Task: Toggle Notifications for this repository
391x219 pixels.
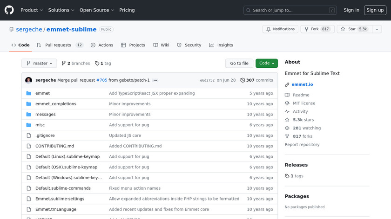Action: (x=280, y=29)
